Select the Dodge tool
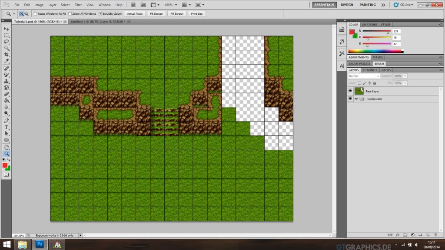445x250 pixels. point(6,113)
